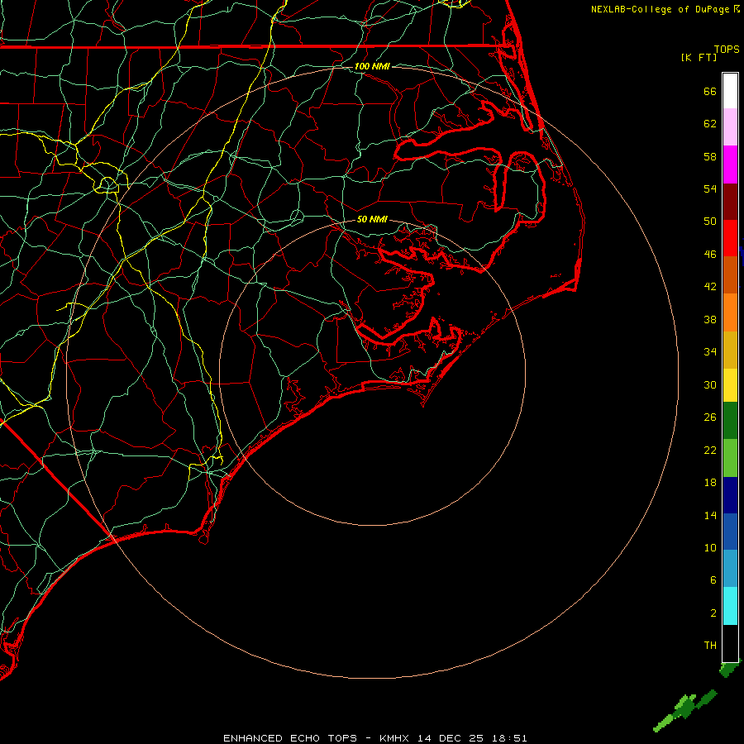Click the light pink 62 kft swatch
The height and width of the screenshot is (744, 744).
730,127
